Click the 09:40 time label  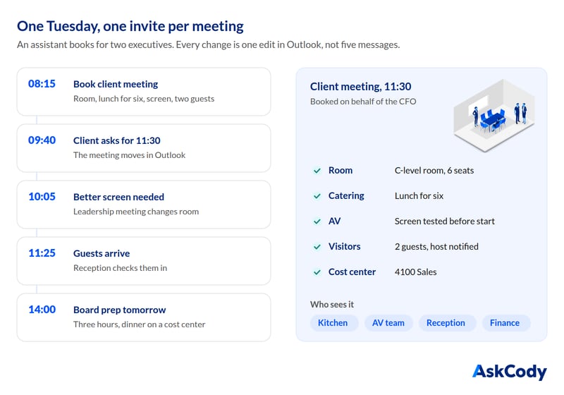(x=42, y=140)
